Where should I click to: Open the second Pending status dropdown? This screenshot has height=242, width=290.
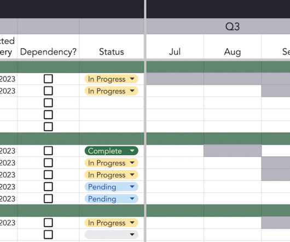(111, 199)
